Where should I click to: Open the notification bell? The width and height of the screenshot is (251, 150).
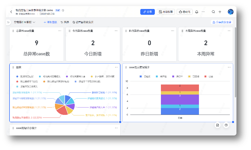click(197, 12)
